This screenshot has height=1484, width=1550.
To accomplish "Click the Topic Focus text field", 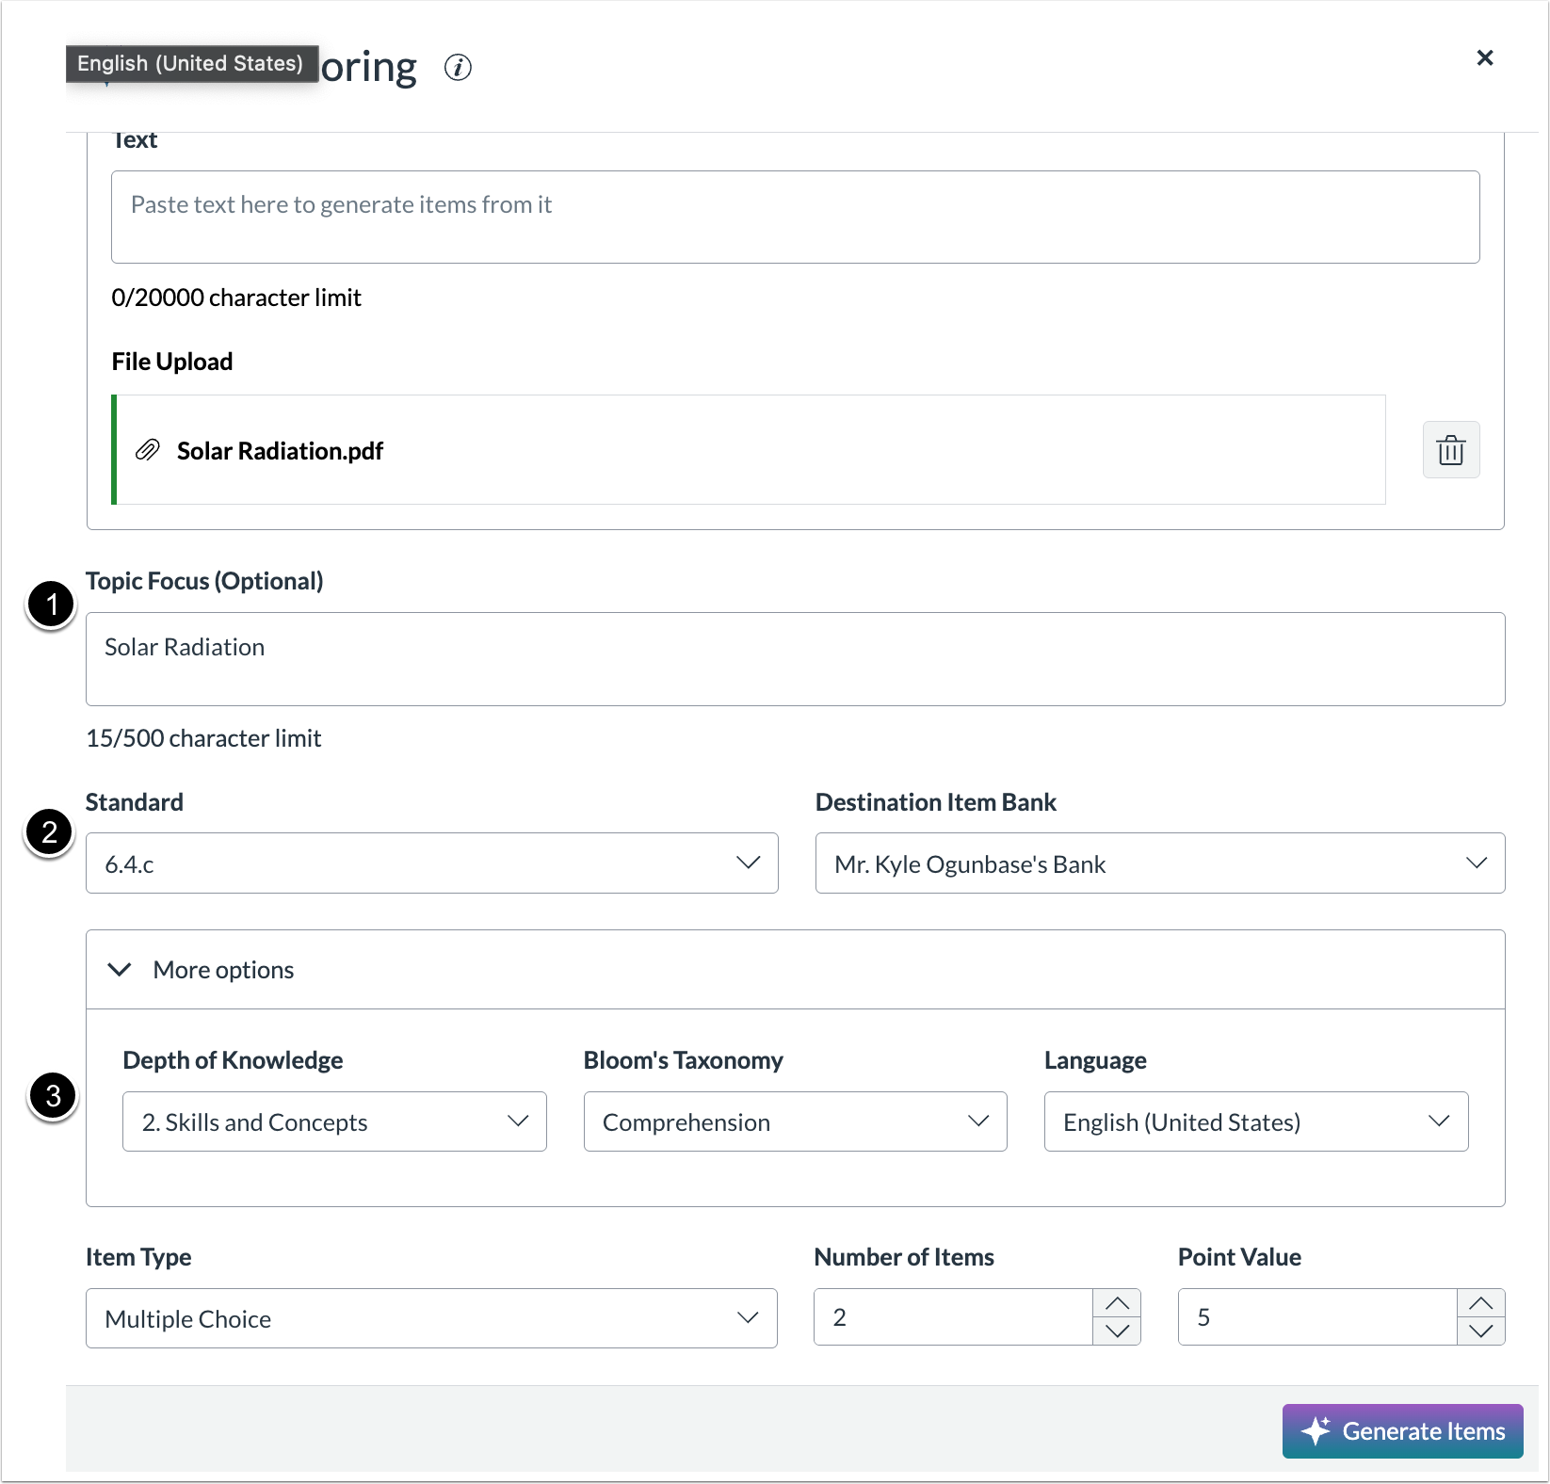I will click(796, 659).
